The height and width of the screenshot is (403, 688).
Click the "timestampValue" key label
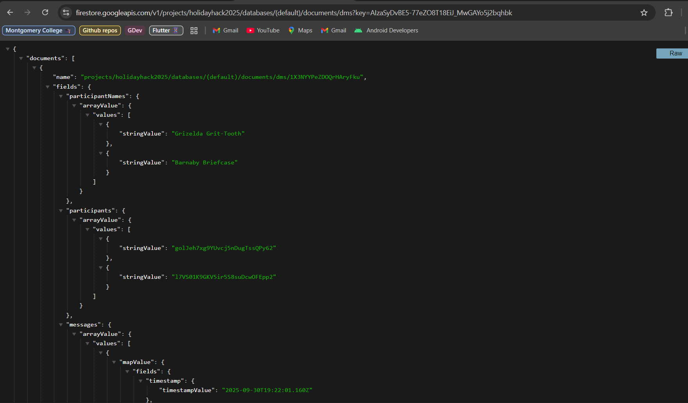187,390
